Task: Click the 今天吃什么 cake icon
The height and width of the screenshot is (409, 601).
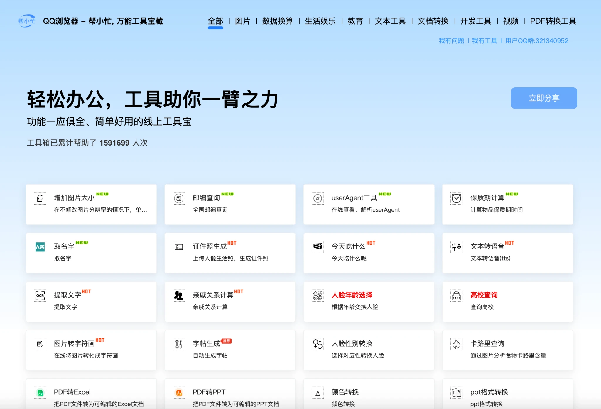Action: click(318, 247)
